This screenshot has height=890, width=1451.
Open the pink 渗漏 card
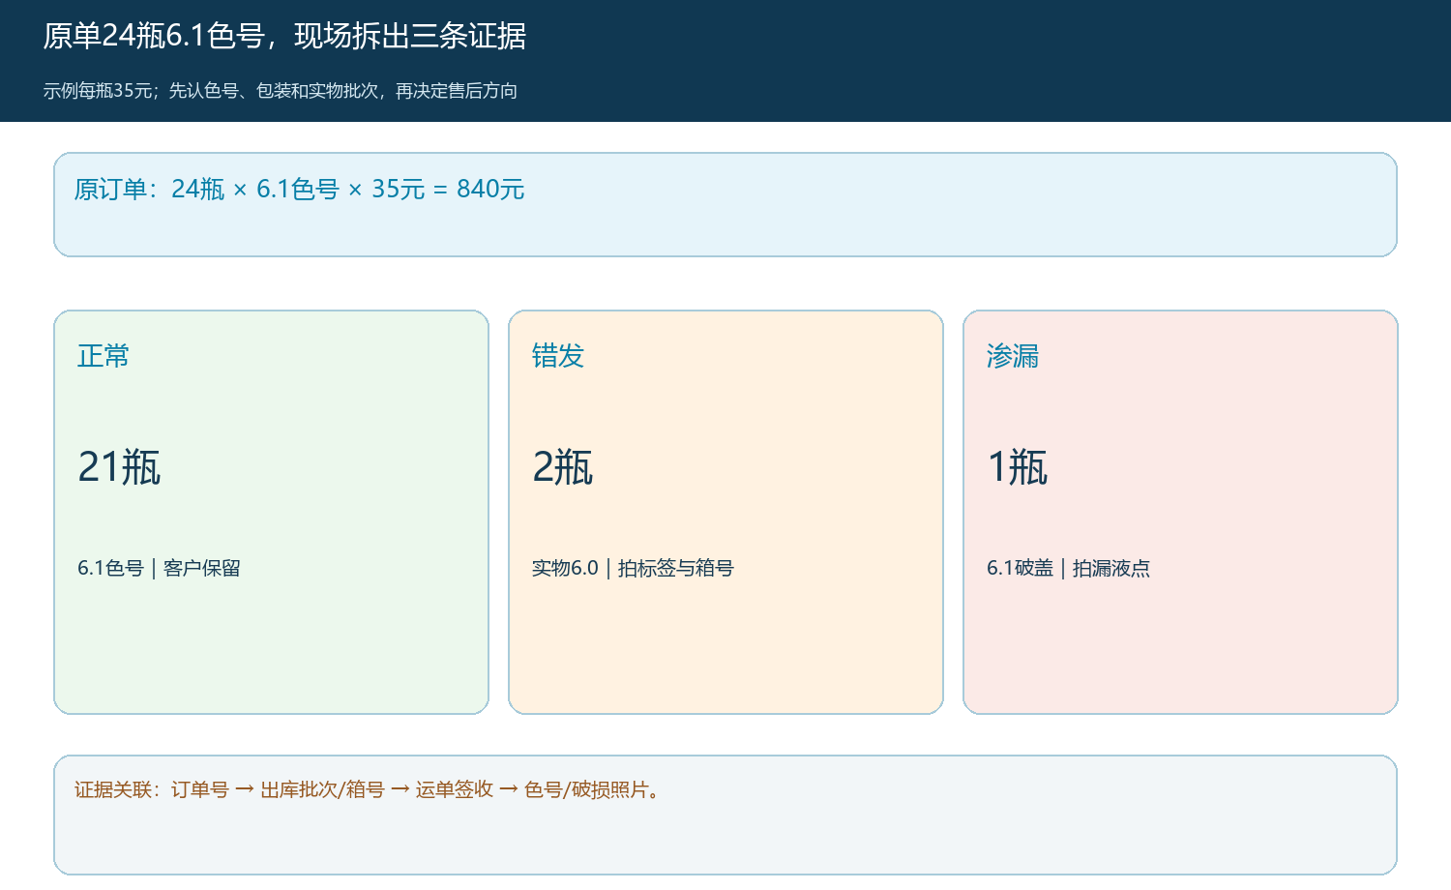point(1180,512)
